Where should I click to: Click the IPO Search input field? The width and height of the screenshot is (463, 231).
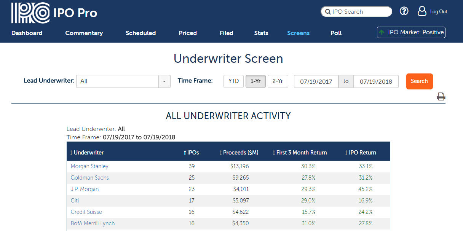(356, 12)
